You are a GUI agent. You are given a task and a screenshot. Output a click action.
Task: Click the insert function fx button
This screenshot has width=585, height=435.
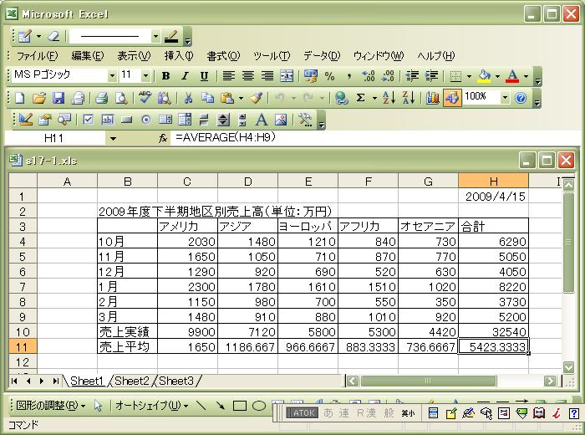pos(162,139)
